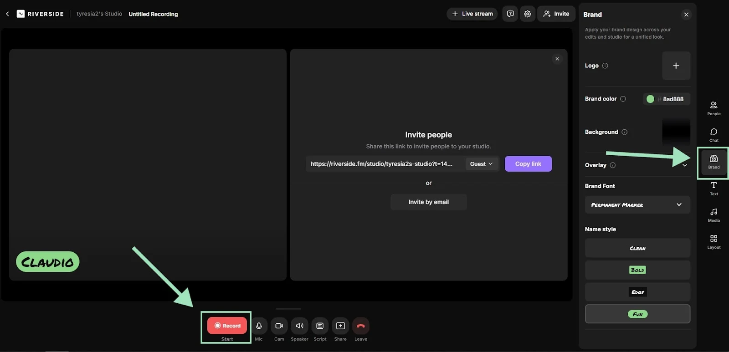Open tyresia2's Studio breadcrumb

99,14
